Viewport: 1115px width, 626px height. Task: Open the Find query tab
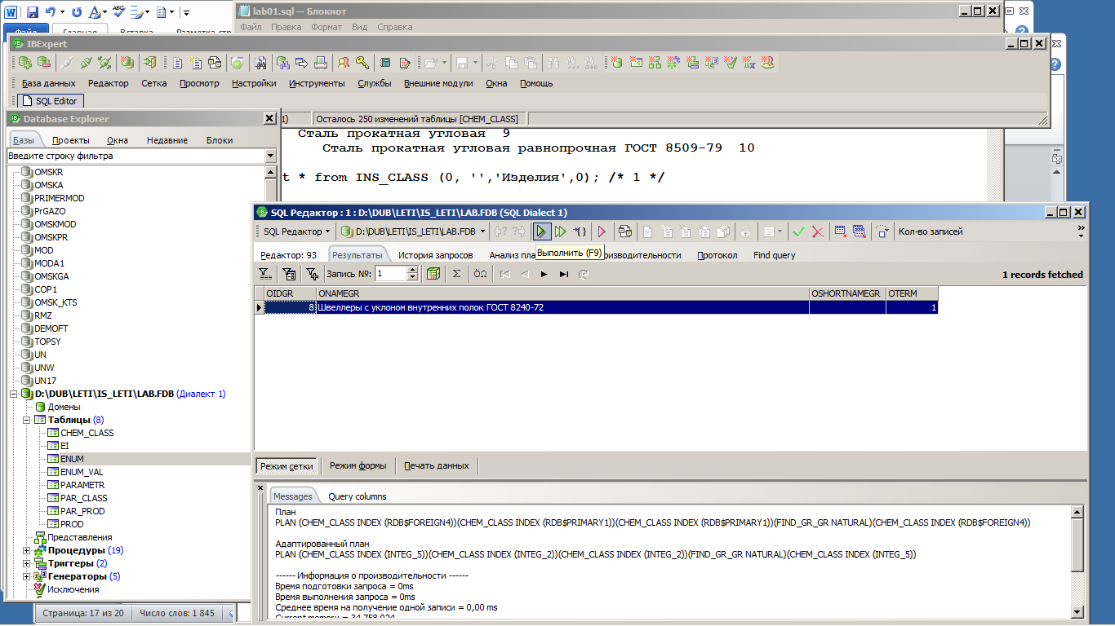pos(774,255)
